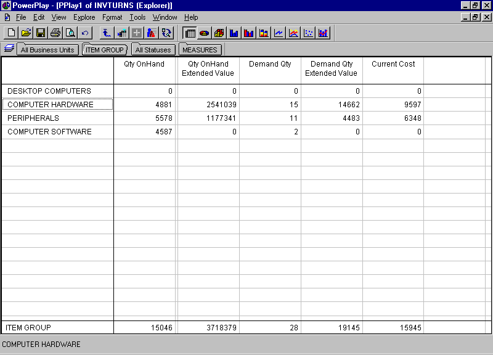
Task: Click the New report icon
Action: click(11, 33)
